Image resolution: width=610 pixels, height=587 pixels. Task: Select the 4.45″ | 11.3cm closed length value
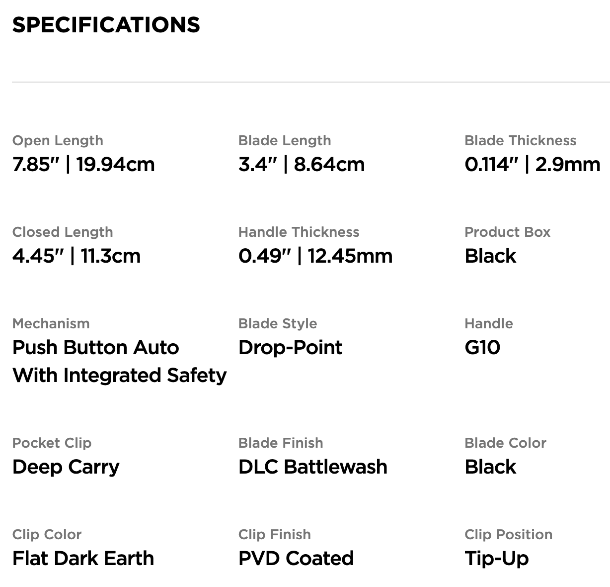click(x=76, y=256)
